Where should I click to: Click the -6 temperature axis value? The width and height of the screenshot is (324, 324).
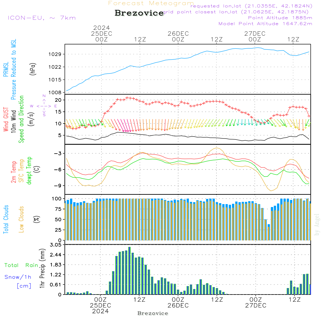[x=58, y=170]
